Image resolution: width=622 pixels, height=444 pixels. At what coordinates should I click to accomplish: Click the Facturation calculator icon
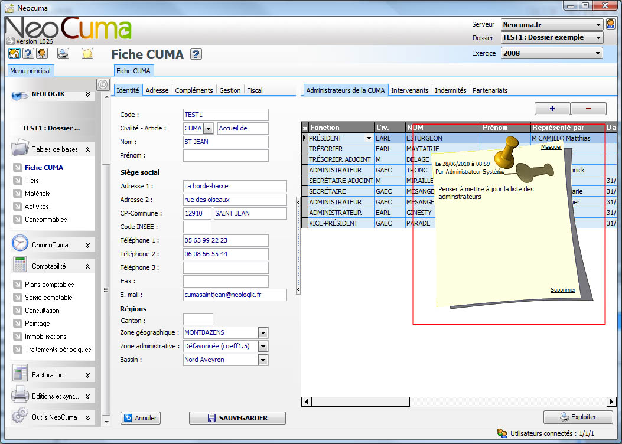[20, 373]
